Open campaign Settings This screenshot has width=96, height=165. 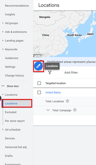(x=10, y=67)
